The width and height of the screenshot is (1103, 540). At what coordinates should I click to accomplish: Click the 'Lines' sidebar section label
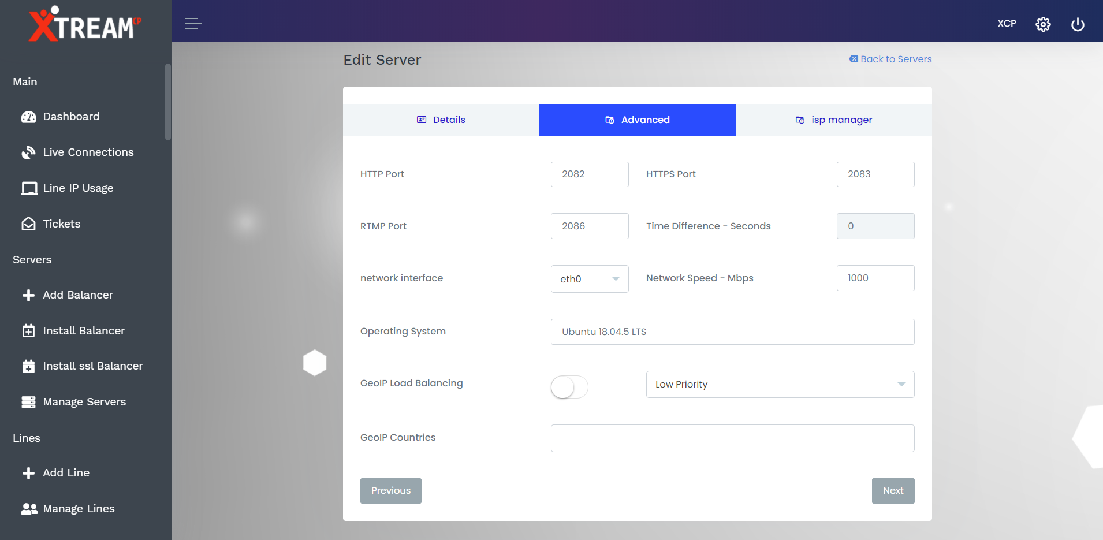[27, 438]
